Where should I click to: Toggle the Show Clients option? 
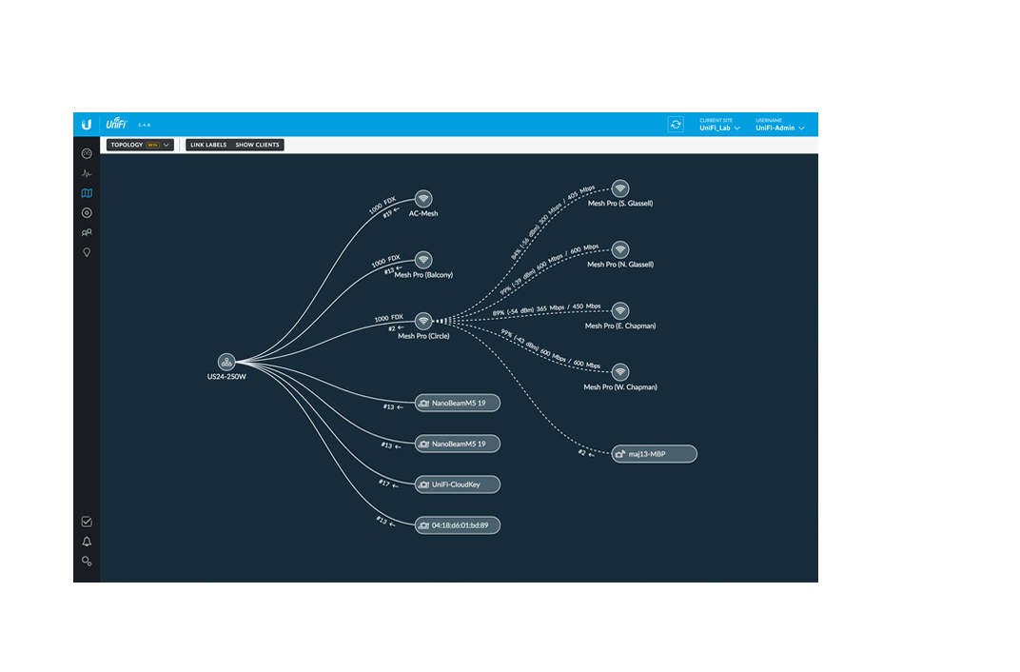point(257,145)
